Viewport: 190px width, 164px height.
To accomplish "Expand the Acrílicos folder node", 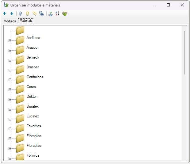I will (x=10, y=40).
